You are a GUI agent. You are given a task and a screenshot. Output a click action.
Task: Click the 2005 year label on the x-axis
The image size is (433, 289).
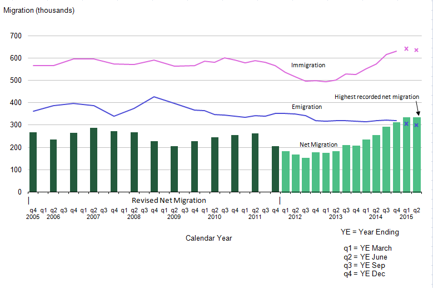point(33,217)
